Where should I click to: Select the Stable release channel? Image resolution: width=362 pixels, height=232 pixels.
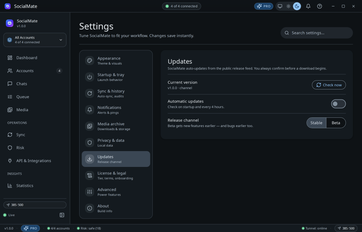tap(316, 123)
